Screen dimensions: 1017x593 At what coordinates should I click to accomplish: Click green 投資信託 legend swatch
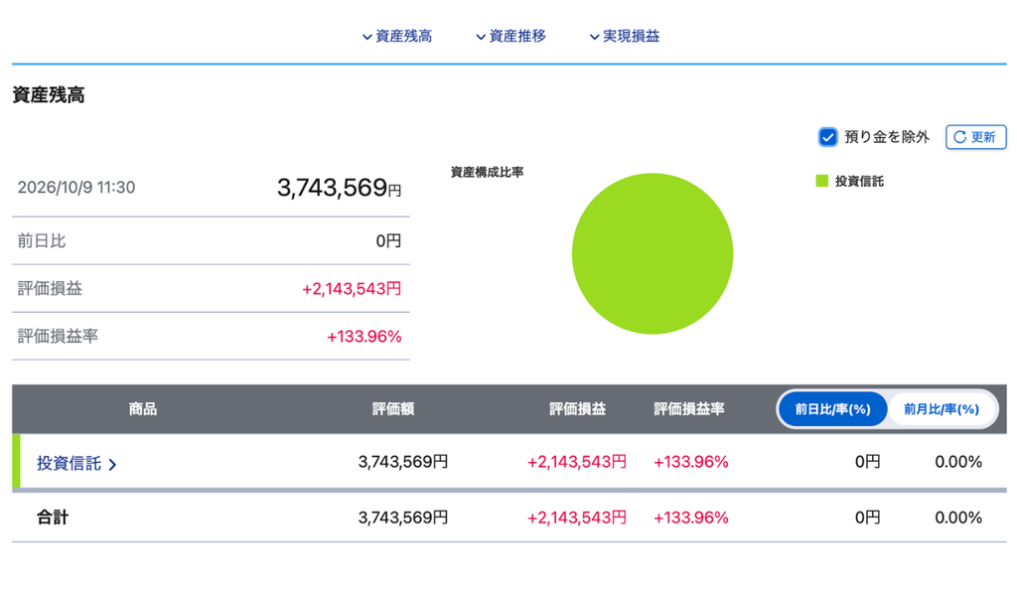(821, 181)
